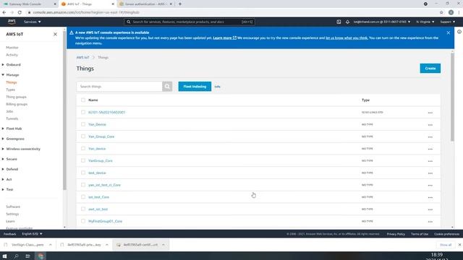Open the Yan_Device thing link
Viewport: 463px width, 260px height.
click(97, 124)
